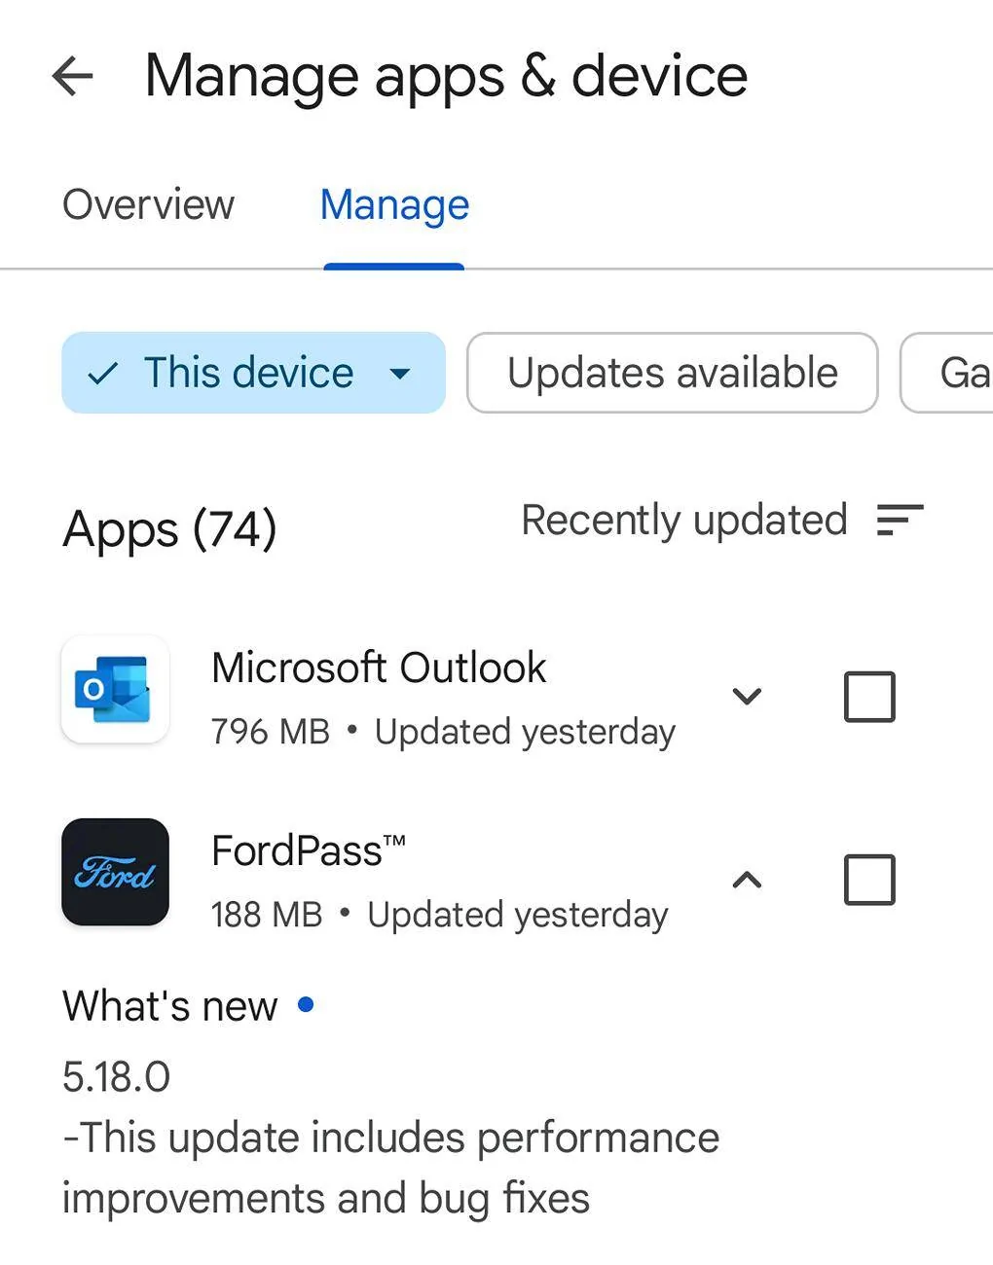
Task: Open the sort order icon
Action: click(x=900, y=520)
